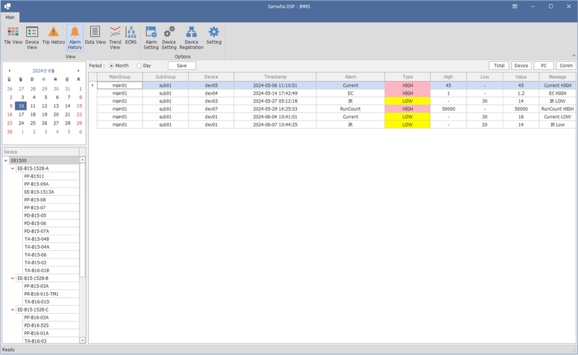This screenshot has width=578, height=355.
Task: Click the Device filter button
Action: pyautogui.click(x=521, y=66)
